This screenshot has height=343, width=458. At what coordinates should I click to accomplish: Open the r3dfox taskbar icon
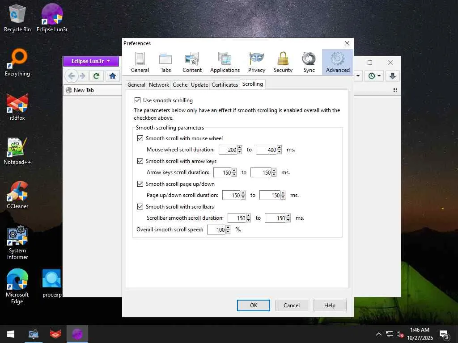55,334
